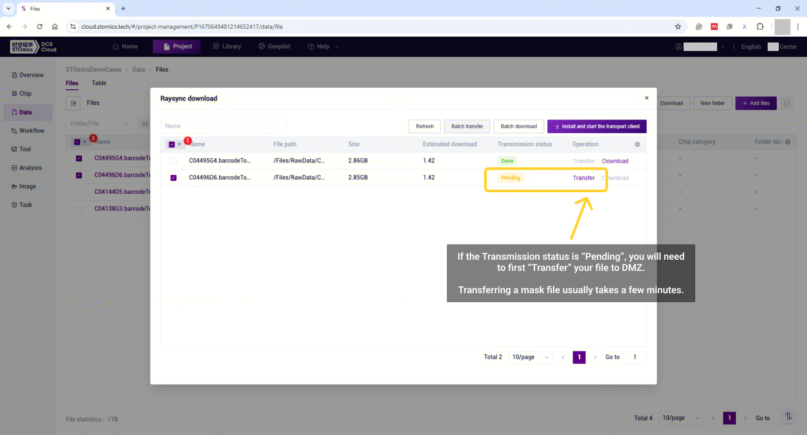This screenshot has height=435, width=807.
Task: Reload the page in browser
Action: tap(39, 27)
